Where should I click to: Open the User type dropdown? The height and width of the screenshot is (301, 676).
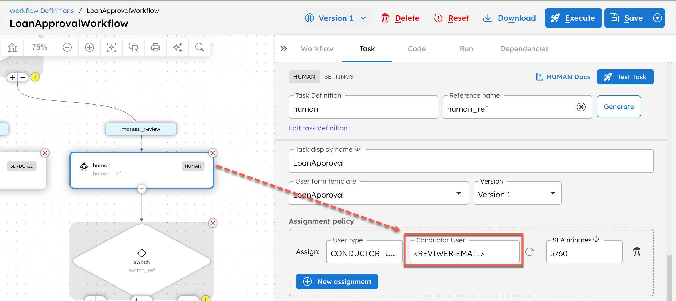point(364,252)
